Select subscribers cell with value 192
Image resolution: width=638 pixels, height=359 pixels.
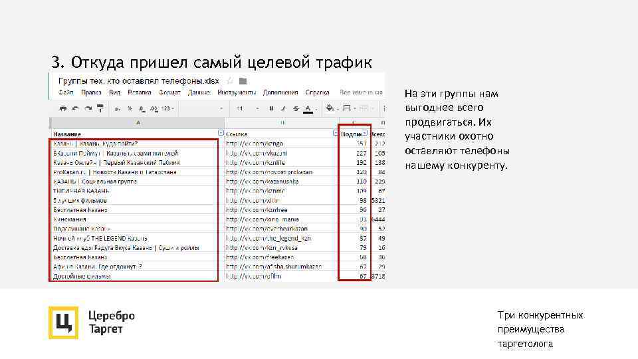point(354,163)
